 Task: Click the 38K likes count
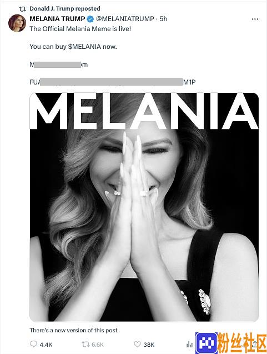click(149, 345)
